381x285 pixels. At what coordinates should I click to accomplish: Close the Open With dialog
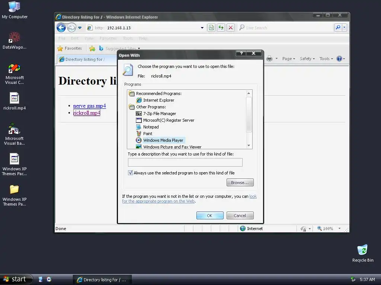[253, 53]
